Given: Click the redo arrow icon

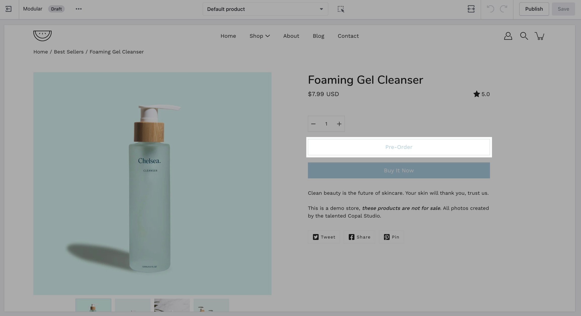Looking at the screenshot, I should (x=504, y=9).
